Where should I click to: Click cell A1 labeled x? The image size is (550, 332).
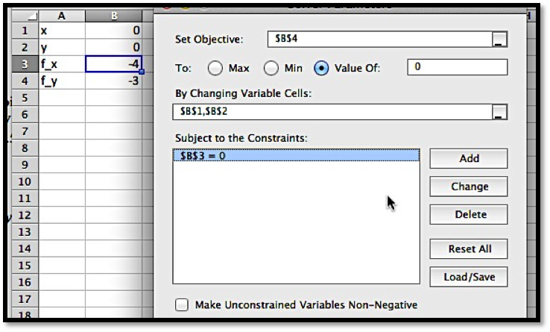point(62,31)
